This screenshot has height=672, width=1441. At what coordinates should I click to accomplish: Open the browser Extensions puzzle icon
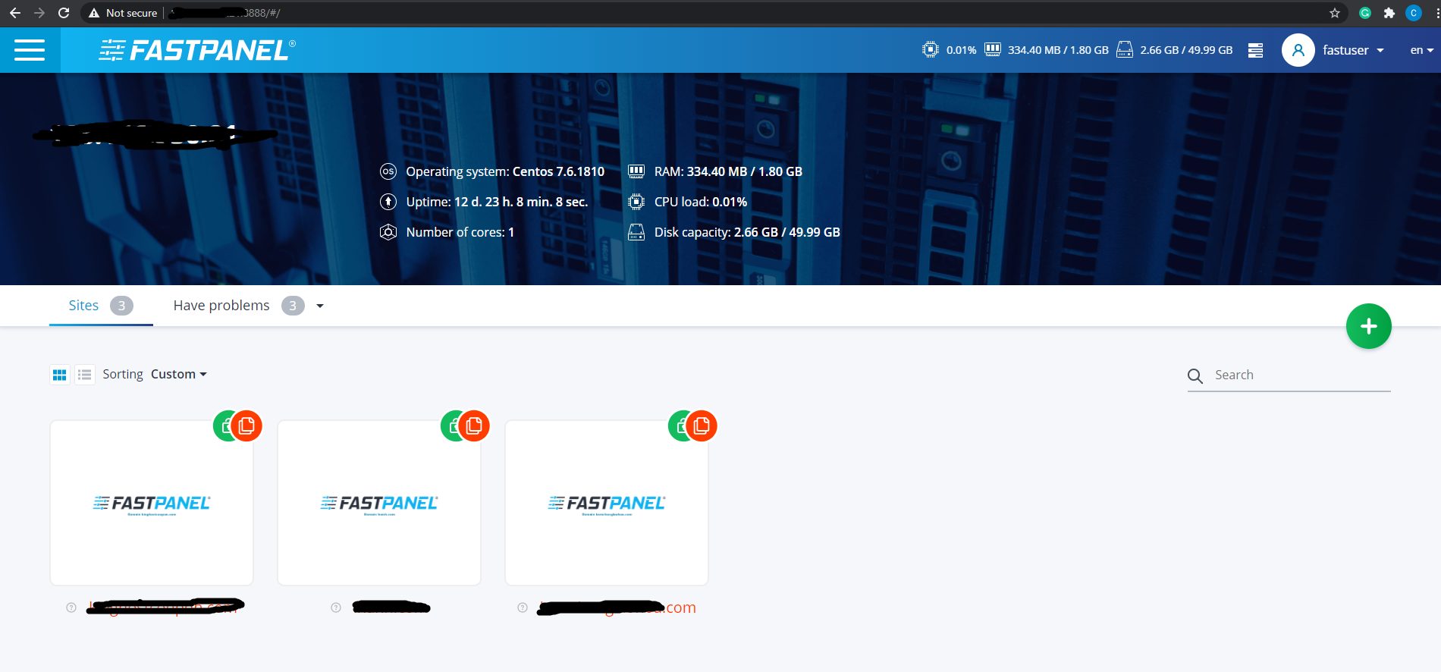pyautogui.click(x=1389, y=13)
